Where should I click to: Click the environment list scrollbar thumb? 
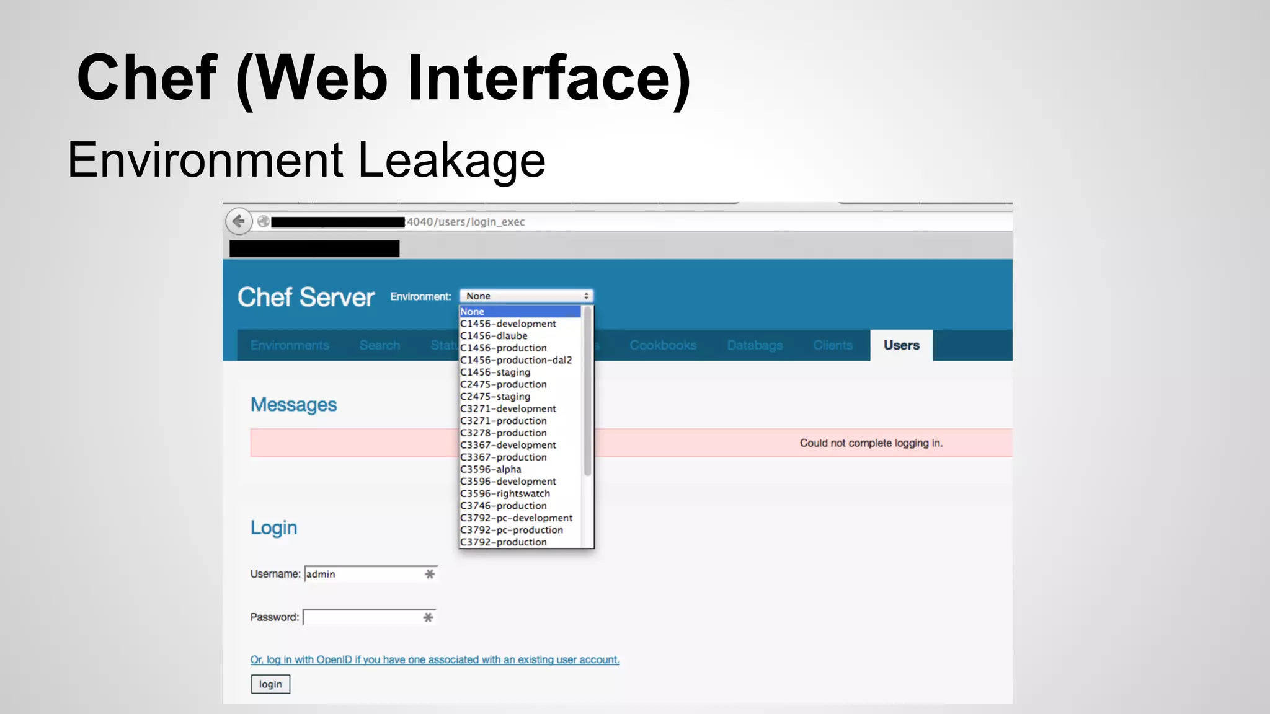click(x=587, y=391)
